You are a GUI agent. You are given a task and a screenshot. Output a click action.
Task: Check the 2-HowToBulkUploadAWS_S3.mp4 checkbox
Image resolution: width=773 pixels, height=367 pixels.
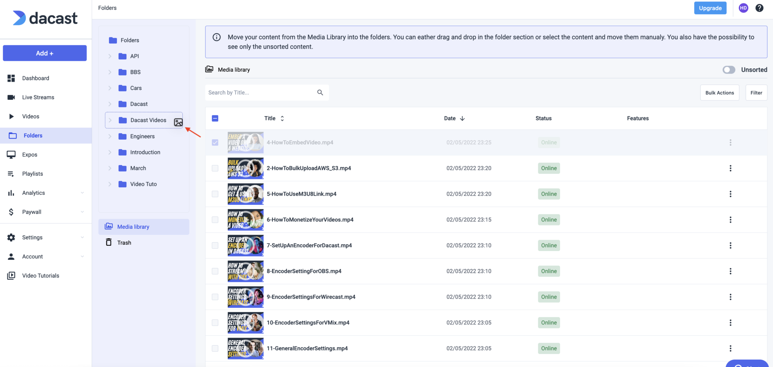[215, 168]
